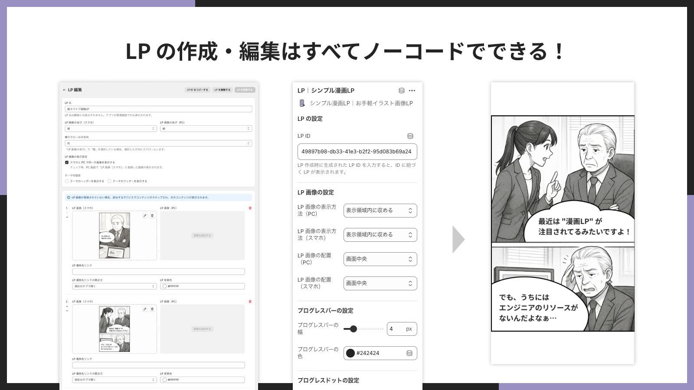This screenshot has height=390, width=694.
Task: Open the LP 画像の並び（スマホ） dropdown
Action: (x=111, y=129)
